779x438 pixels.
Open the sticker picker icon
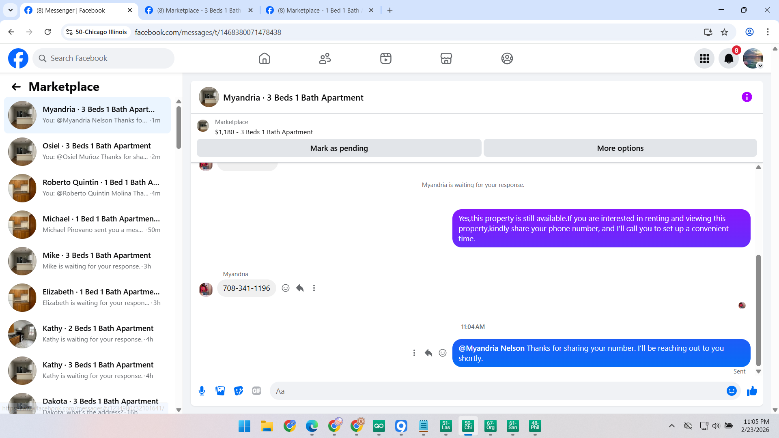pyautogui.click(x=239, y=391)
